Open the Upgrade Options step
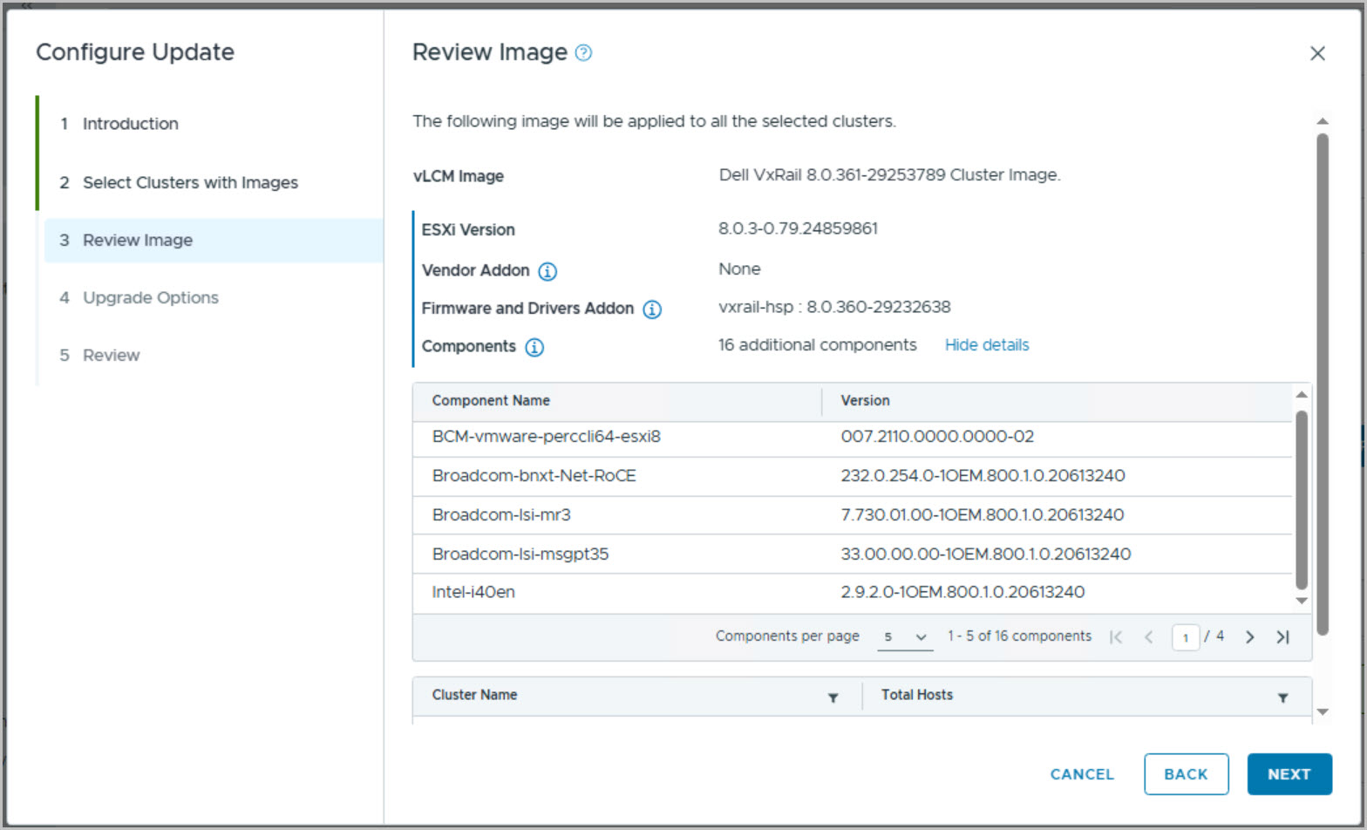 coord(150,297)
